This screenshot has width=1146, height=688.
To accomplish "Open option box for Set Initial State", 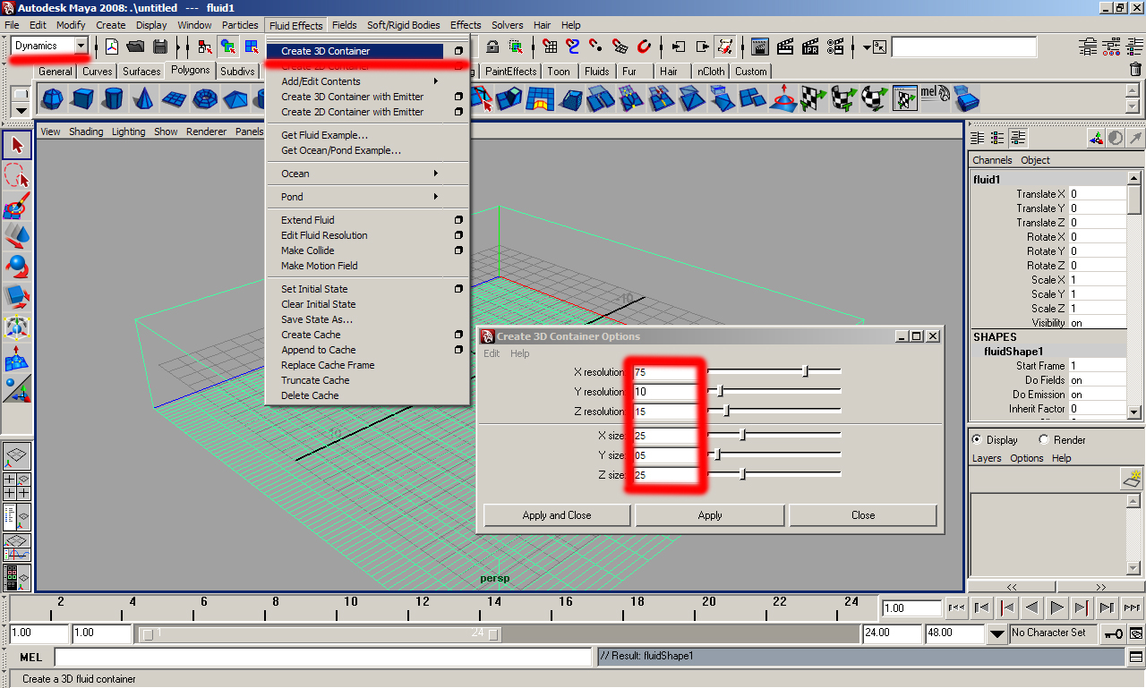I will click(x=458, y=289).
